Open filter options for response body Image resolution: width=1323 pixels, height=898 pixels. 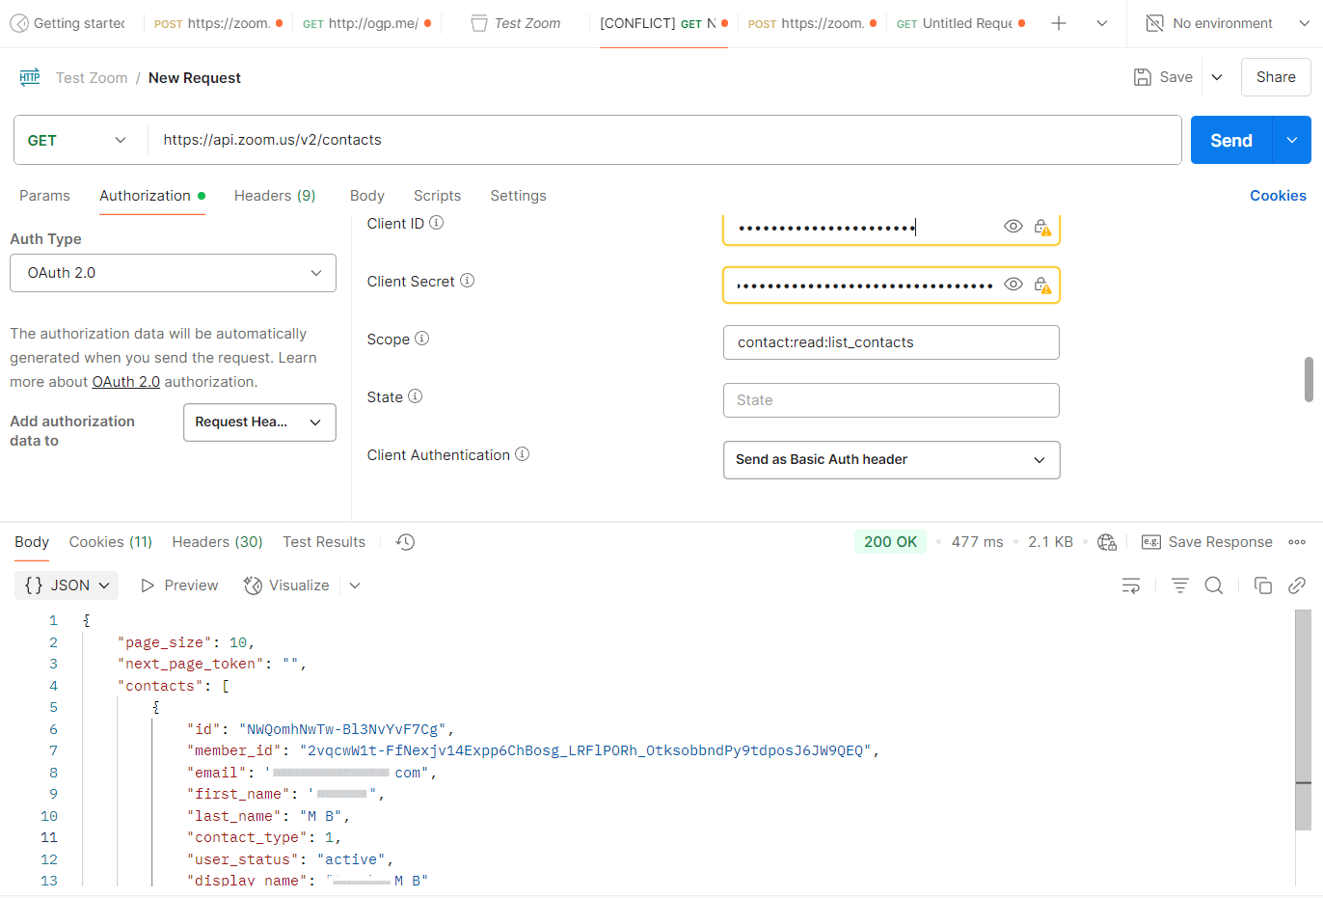(x=1179, y=585)
